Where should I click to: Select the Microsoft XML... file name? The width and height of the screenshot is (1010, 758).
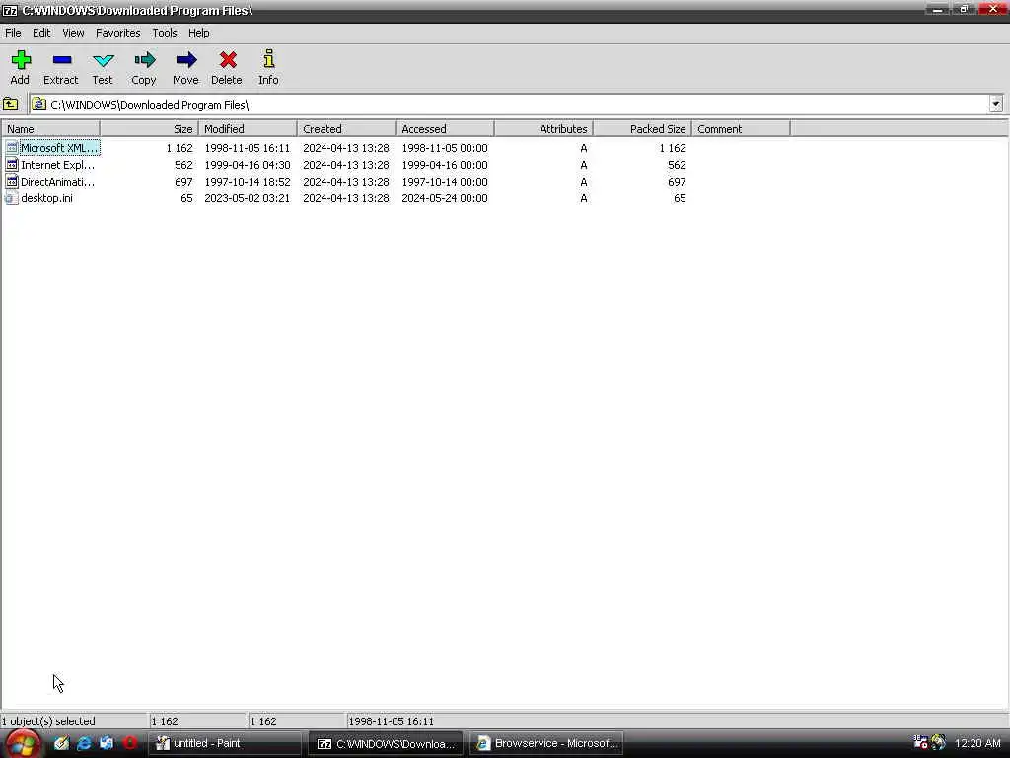[x=59, y=148]
